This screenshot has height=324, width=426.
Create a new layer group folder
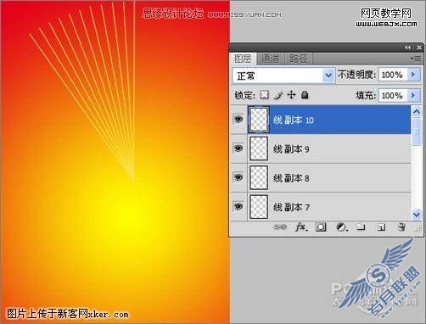(361, 227)
